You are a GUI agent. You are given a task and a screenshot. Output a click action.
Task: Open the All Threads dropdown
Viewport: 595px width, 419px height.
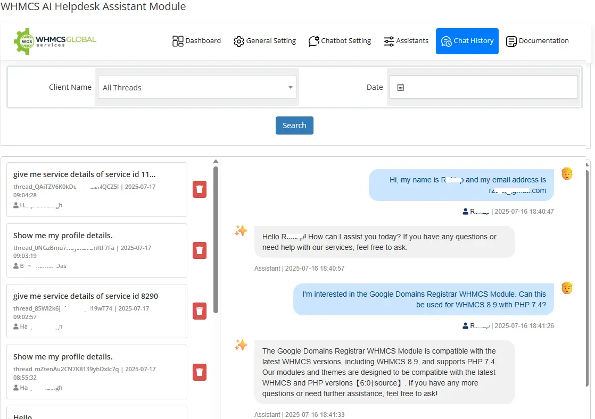[197, 87]
